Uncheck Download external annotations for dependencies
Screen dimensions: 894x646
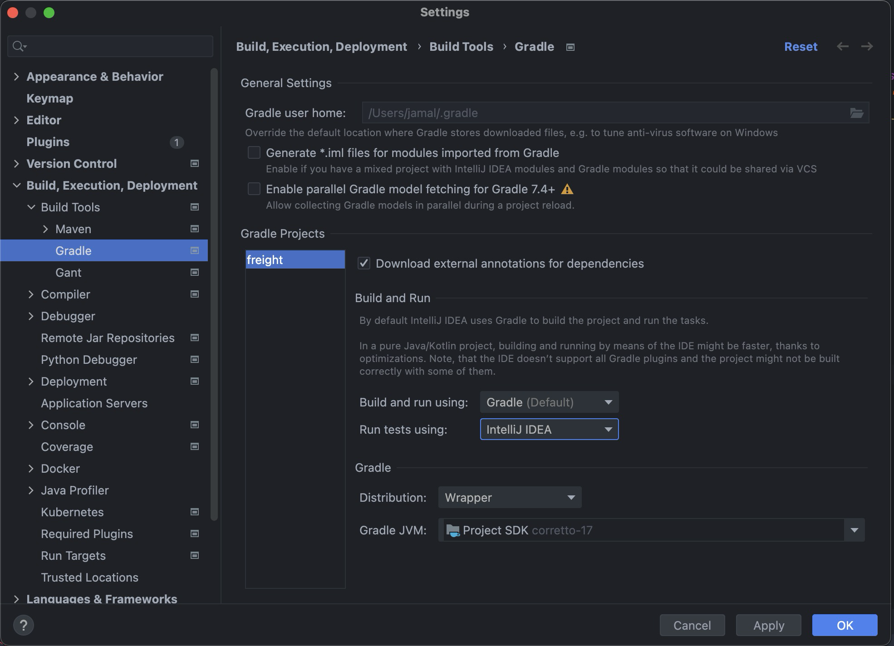[x=364, y=264]
